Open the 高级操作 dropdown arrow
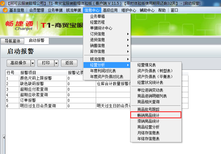221x154 pixels. 33,63
